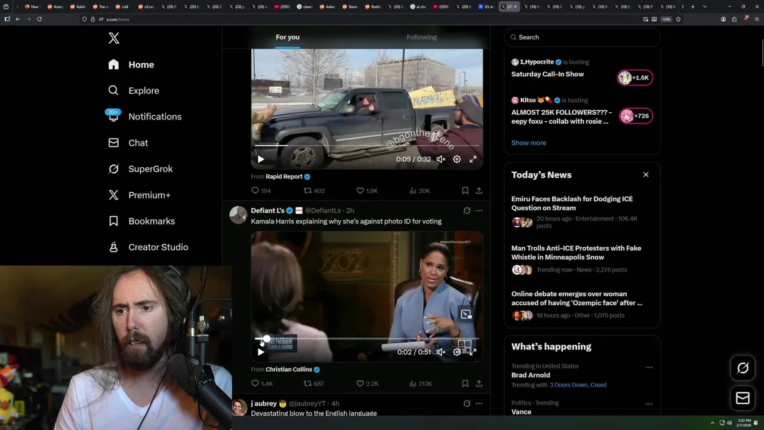Join the space with +726 listeners

pyautogui.click(x=636, y=116)
